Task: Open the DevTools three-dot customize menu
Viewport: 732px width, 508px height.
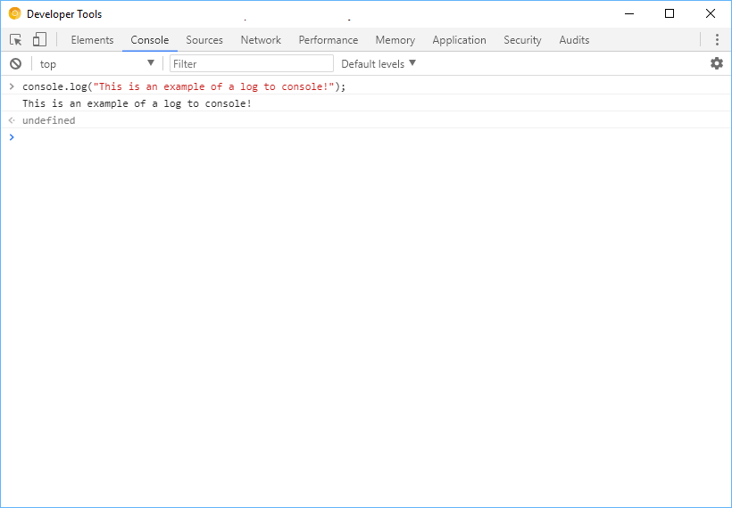Action: pyautogui.click(x=717, y=39)
